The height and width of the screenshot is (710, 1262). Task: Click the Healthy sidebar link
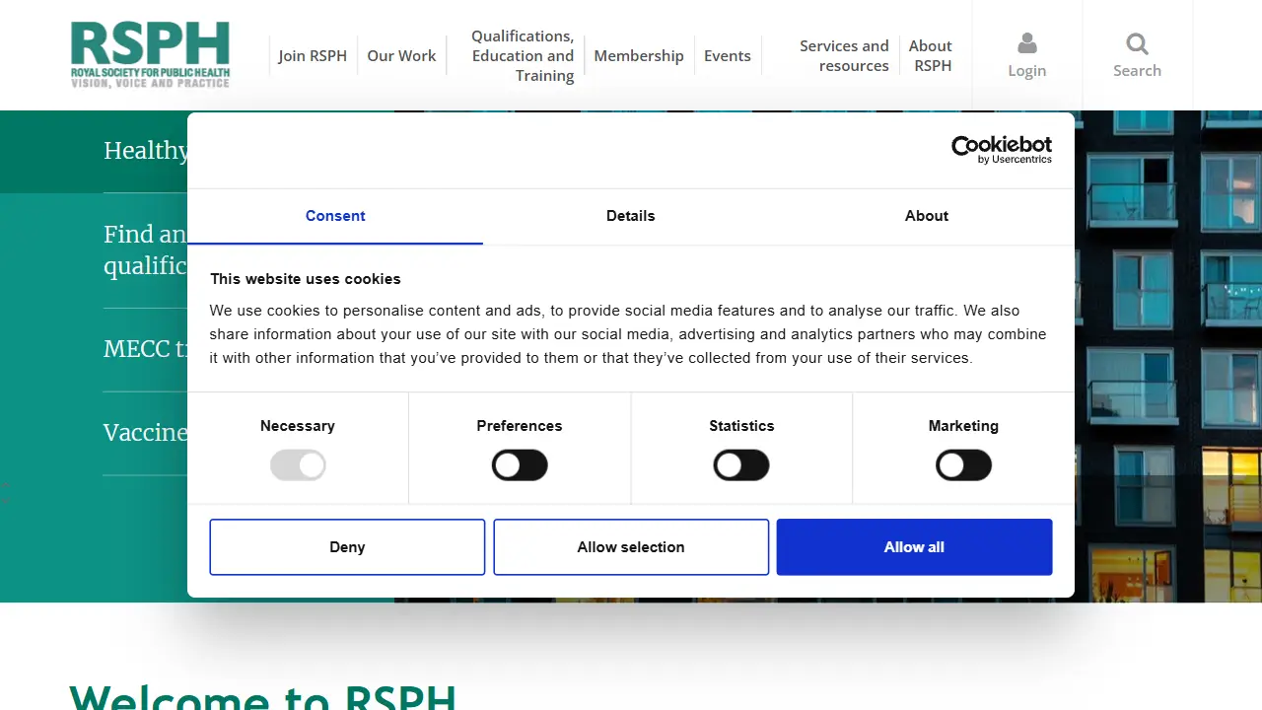pos(146,151)
